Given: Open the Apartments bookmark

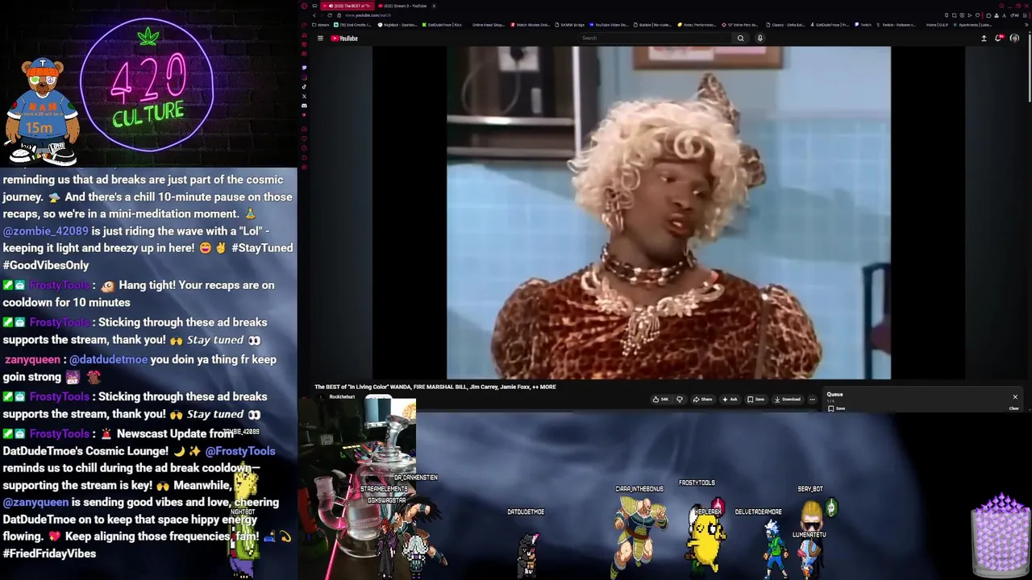Looking at the screenshot, I should click(974, 25).
